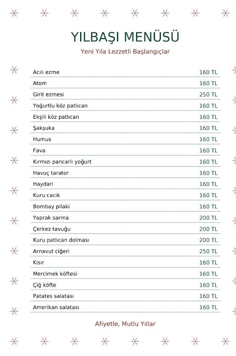This screenshot has height=356, width=236.
Task: Select the Çiğ köfte entry
Action: point(45,285)
